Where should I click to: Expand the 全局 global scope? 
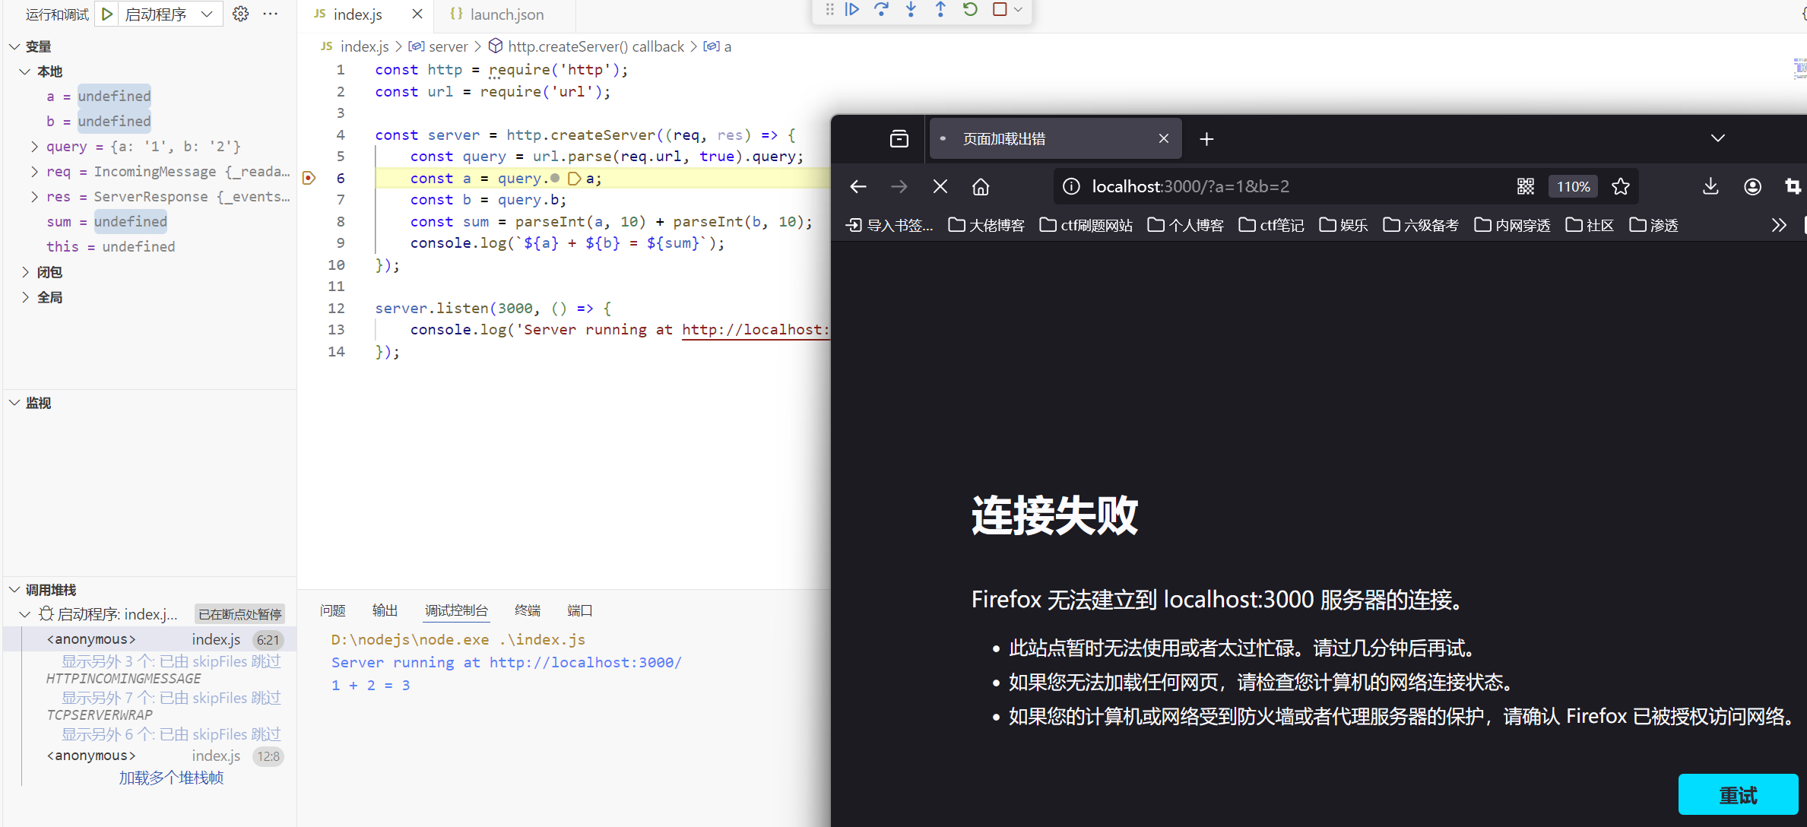25,297
